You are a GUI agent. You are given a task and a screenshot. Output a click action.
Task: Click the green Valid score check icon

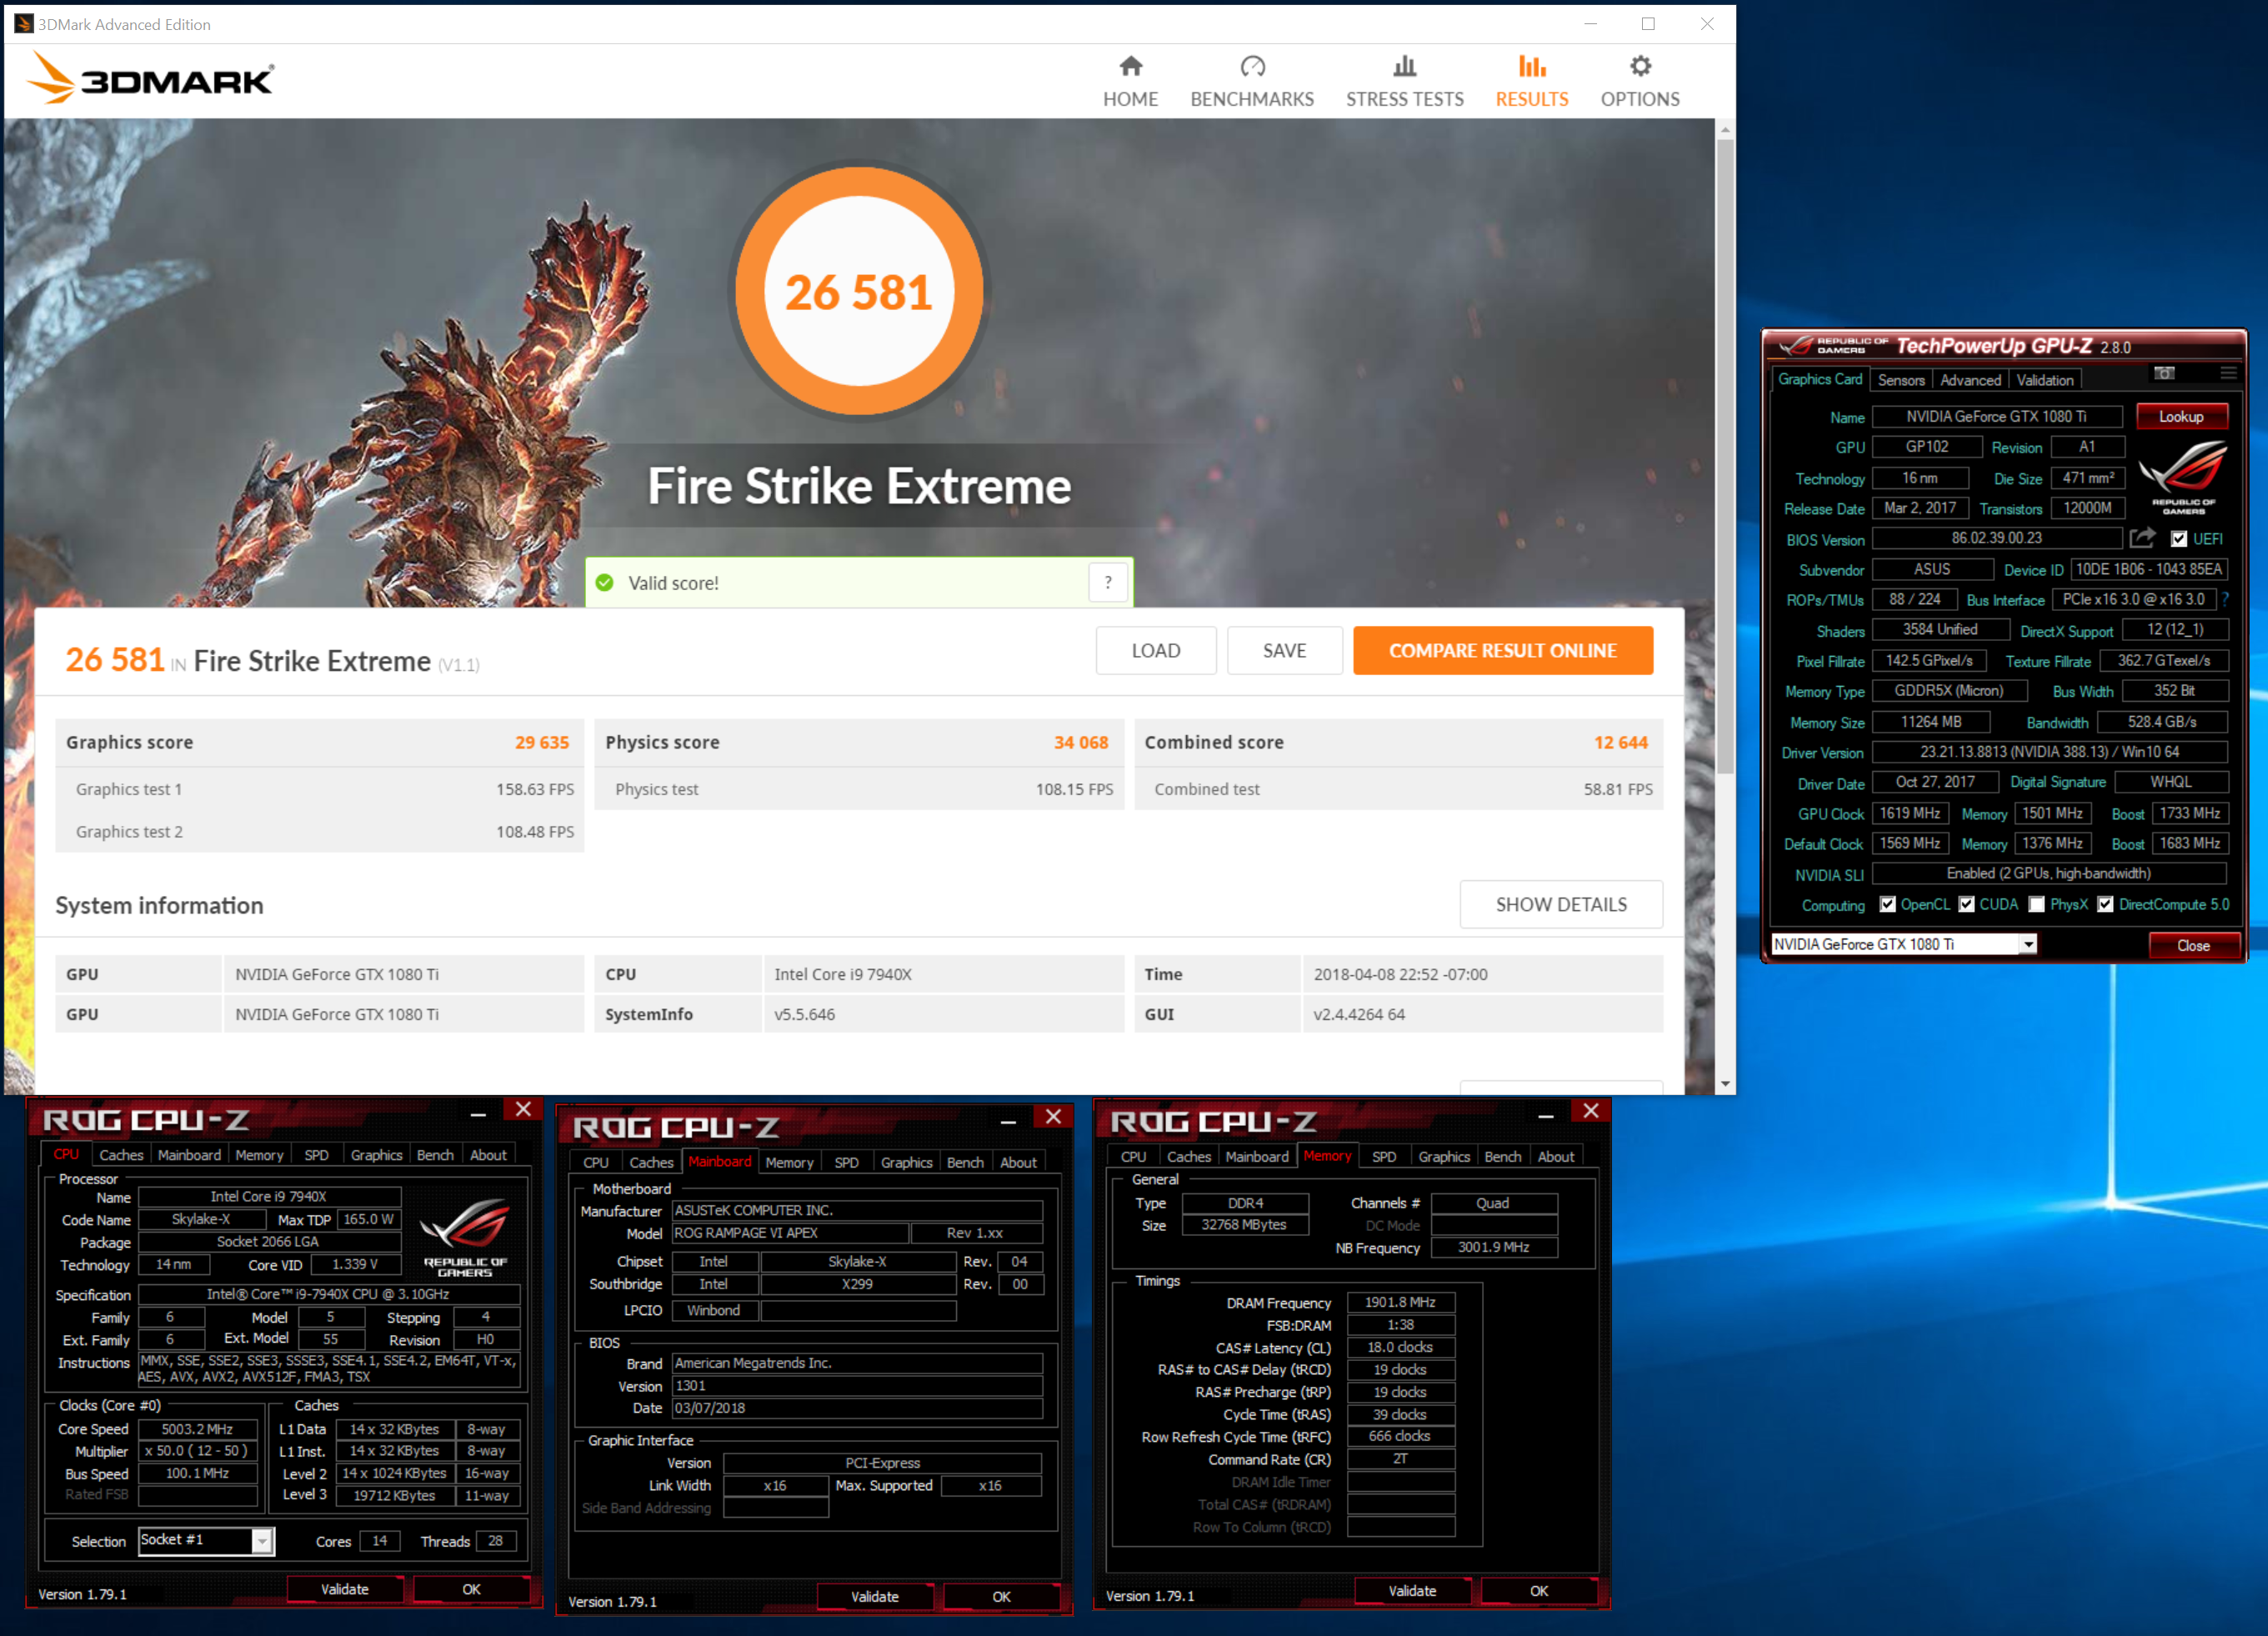tap(604, 582)
